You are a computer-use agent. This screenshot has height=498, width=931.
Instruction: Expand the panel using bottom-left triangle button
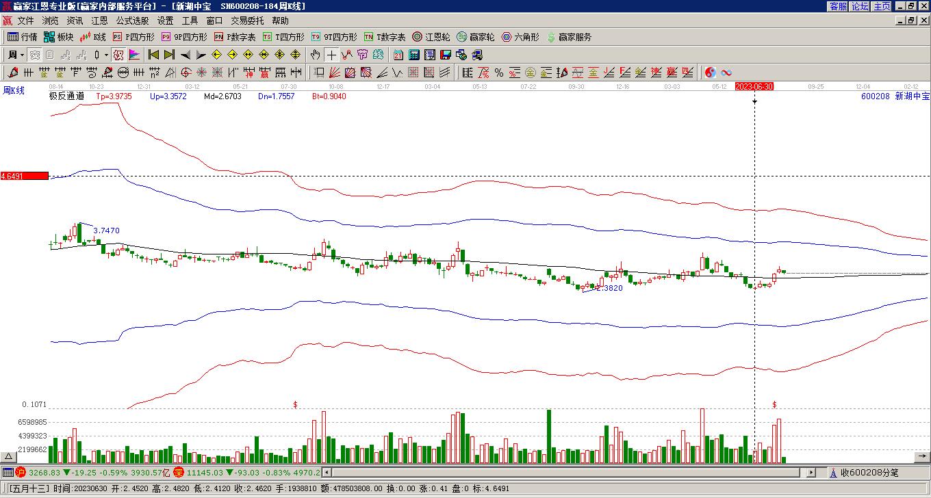coord(9,456)
